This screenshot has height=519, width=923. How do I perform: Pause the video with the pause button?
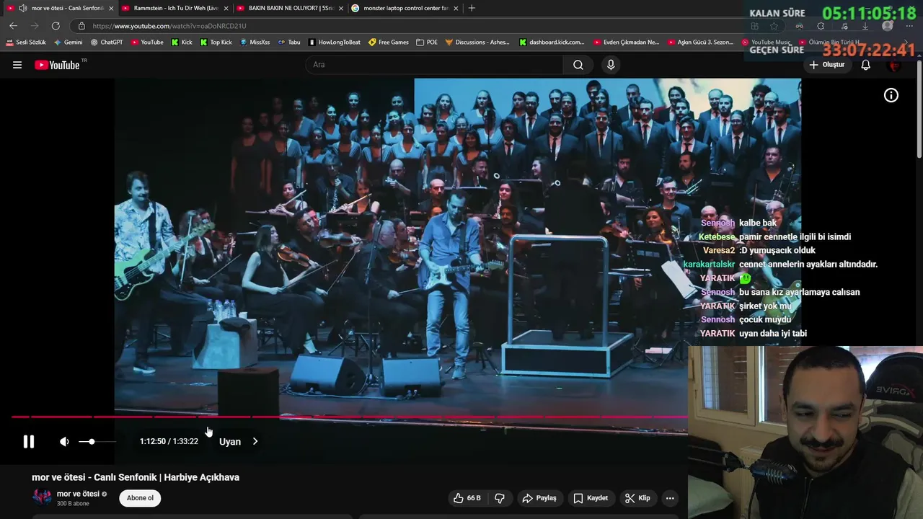(29, 441)
